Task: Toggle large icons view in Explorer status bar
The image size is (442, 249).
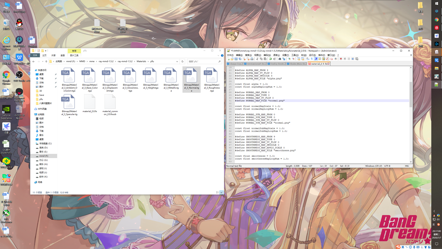Action: coord(221,192)
